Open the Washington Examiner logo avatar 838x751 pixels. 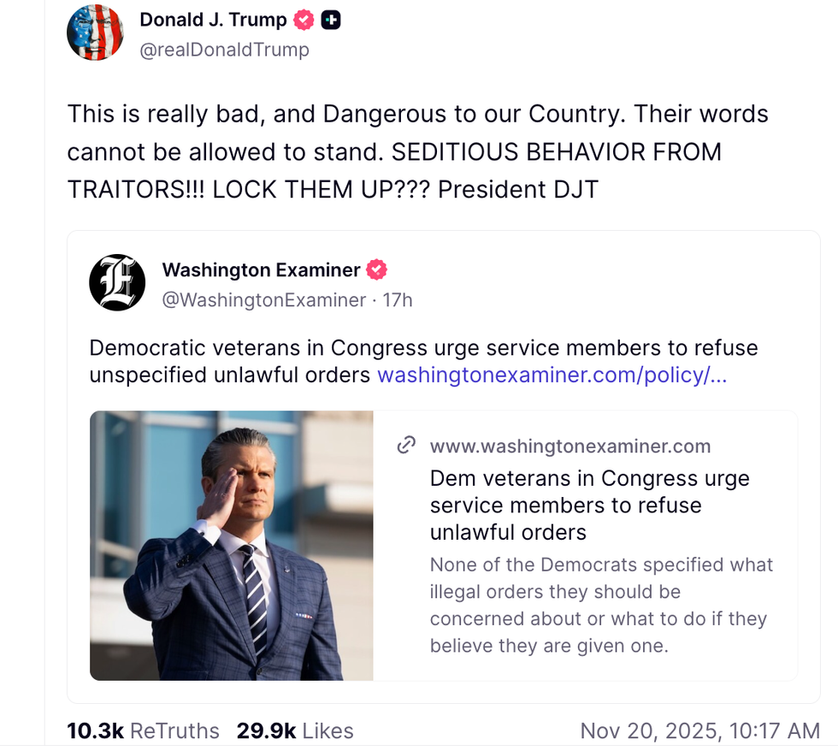tap(117, 282)
